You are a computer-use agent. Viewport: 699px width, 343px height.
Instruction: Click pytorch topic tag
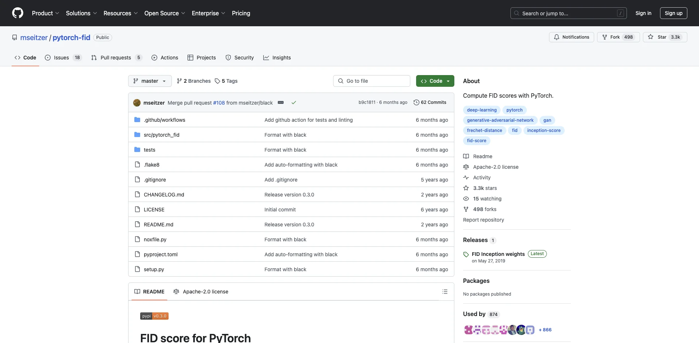coord(514,110)
